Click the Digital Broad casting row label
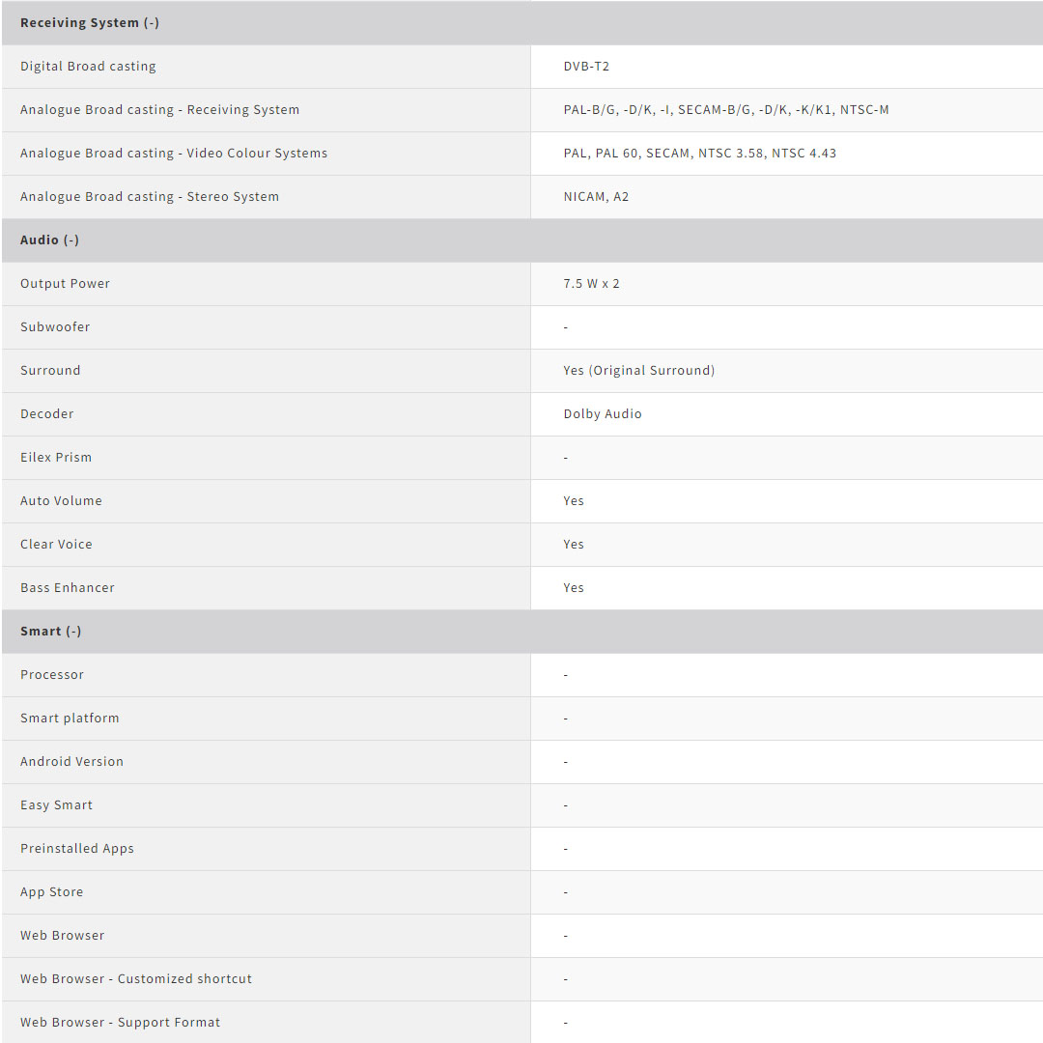Viewport: 1043px width, 1043px height. pyautogui.click(x=88, y=67)
